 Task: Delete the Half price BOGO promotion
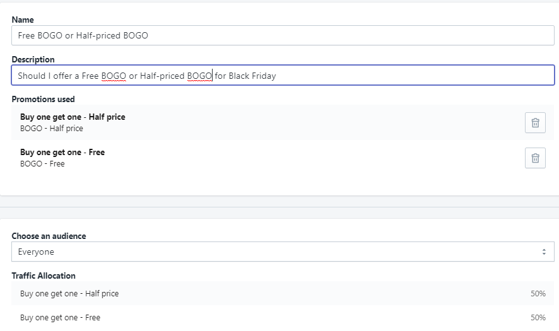pyautogui.click(x=534, y=122)
